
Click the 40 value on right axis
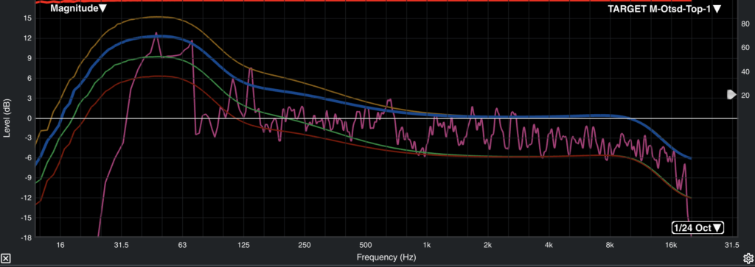pos(745,71)
